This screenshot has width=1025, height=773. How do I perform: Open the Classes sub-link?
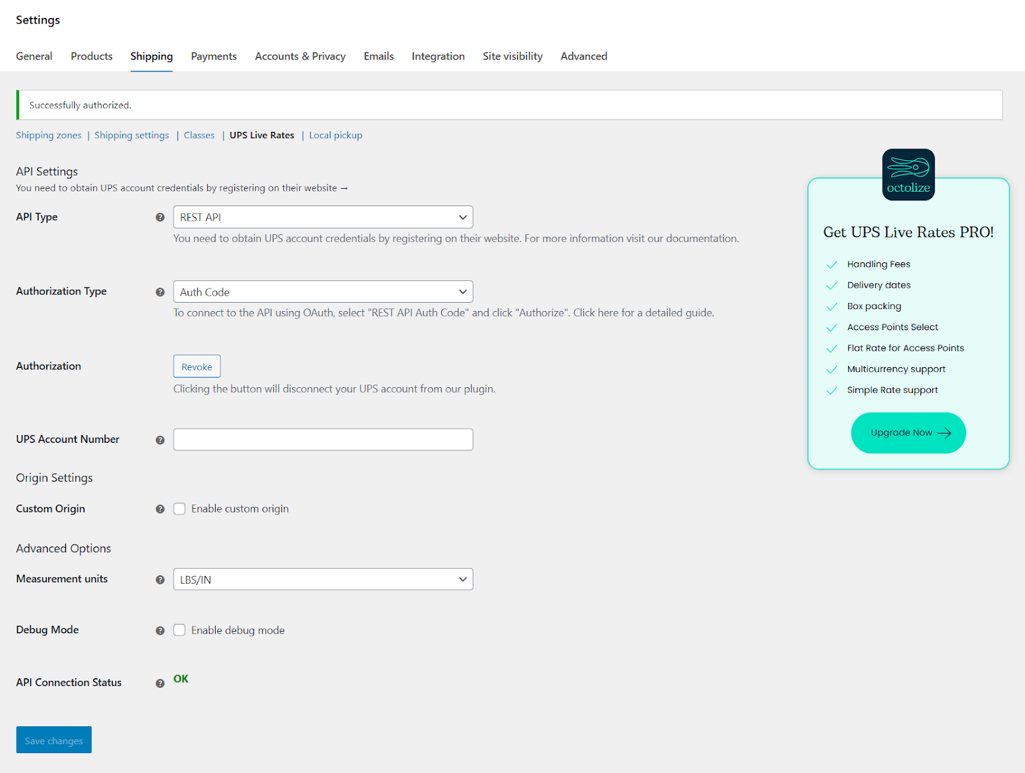199,135
